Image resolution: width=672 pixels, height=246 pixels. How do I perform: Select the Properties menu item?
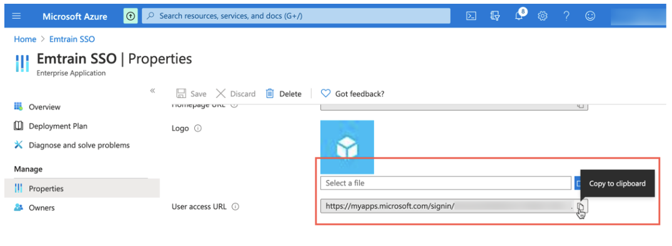click(x=82, y=188)
